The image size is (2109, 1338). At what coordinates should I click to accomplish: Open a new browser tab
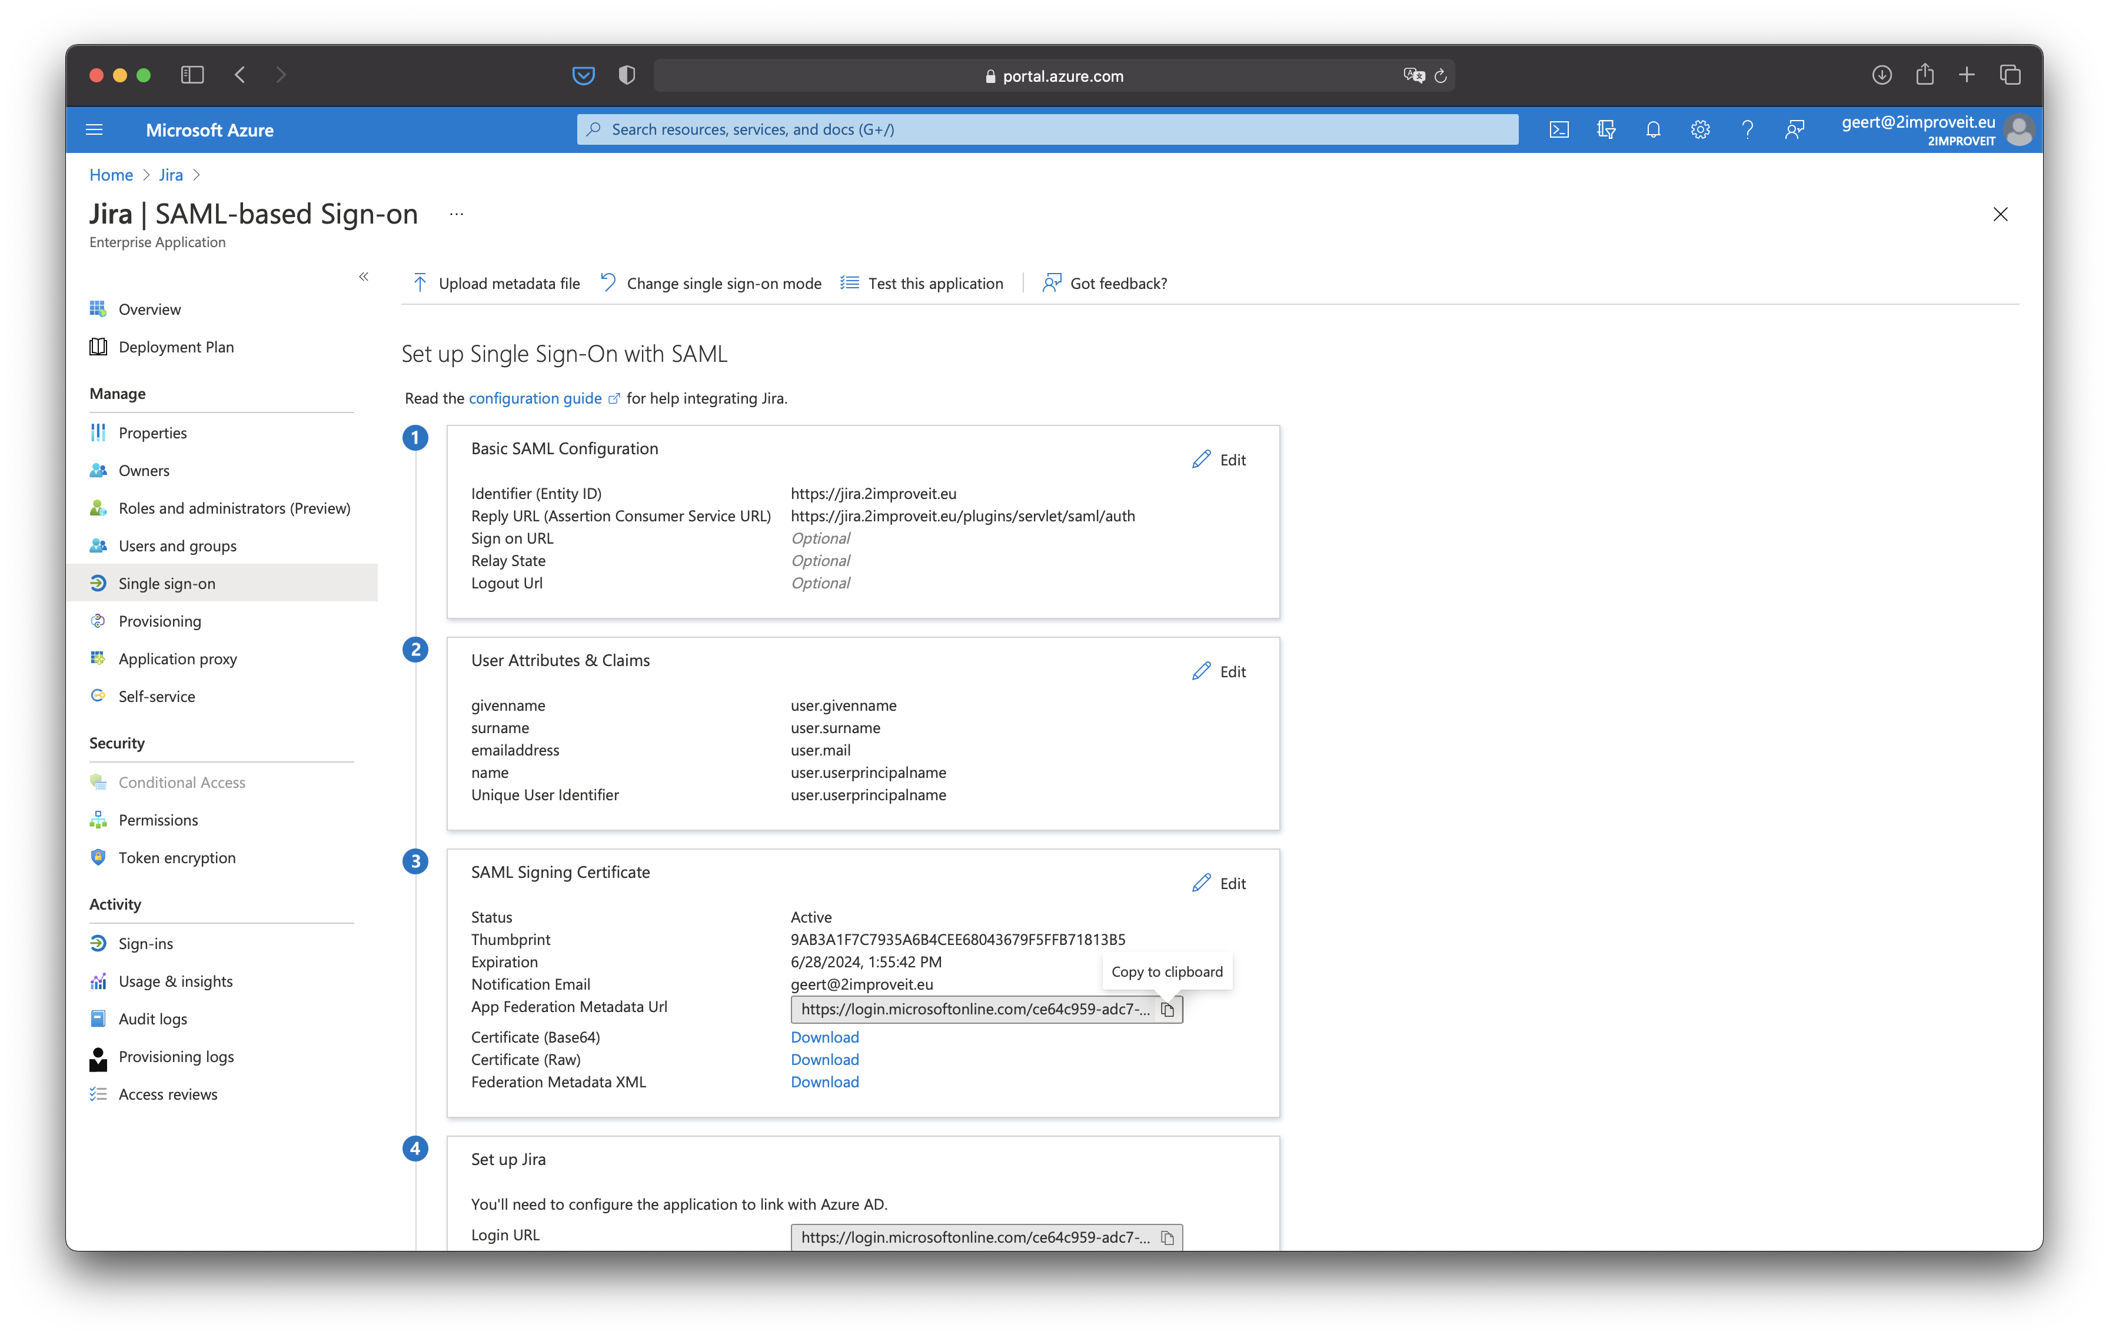tap(1967, 75)
